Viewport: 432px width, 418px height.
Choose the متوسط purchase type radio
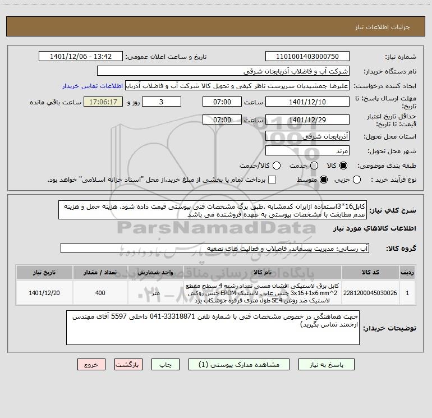(x=324, y=180)
